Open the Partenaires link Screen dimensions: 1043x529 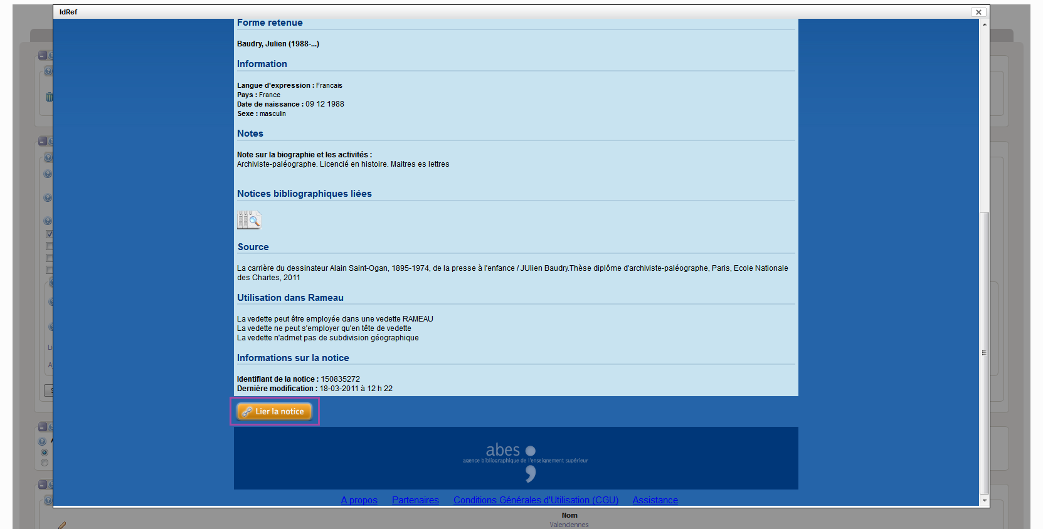coord(415,500)
